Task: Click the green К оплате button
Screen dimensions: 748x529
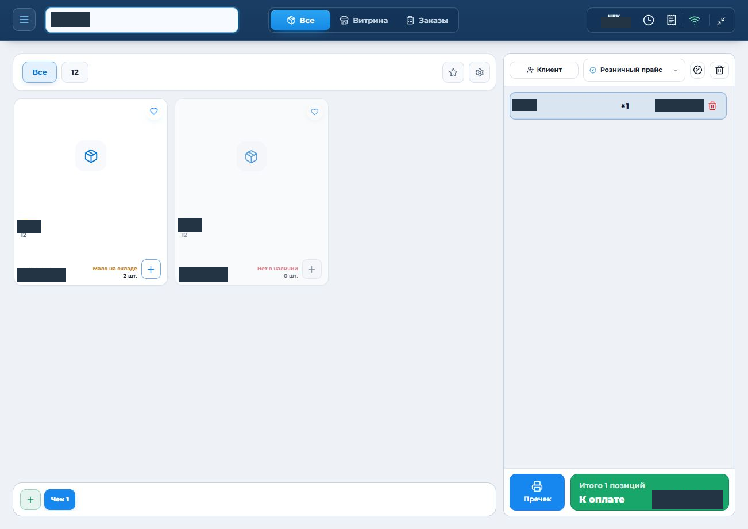Action: pyautogui.click(x=650, y=492)
